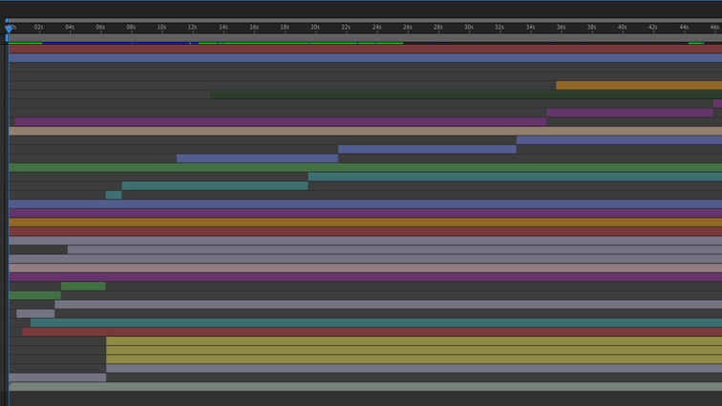Click the blue playhead indicator at 0s

click(x=9, y=28)
